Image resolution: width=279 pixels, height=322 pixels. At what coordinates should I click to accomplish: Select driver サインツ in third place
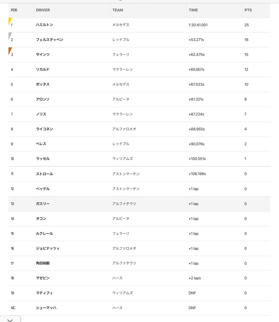point(43,54)
